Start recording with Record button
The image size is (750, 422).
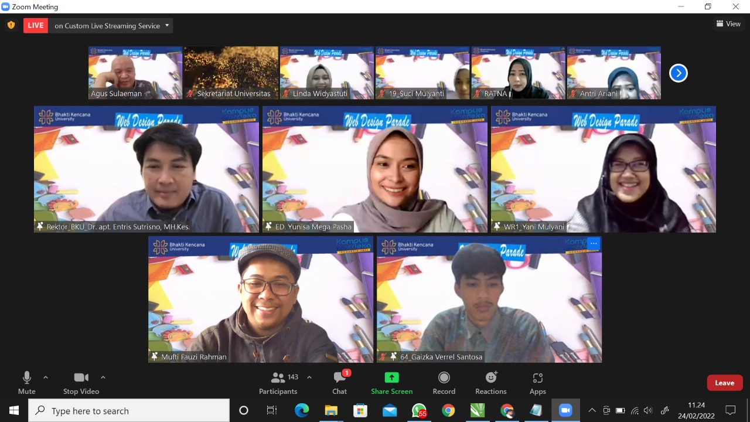pyautogui.click(x=444, y=383)
